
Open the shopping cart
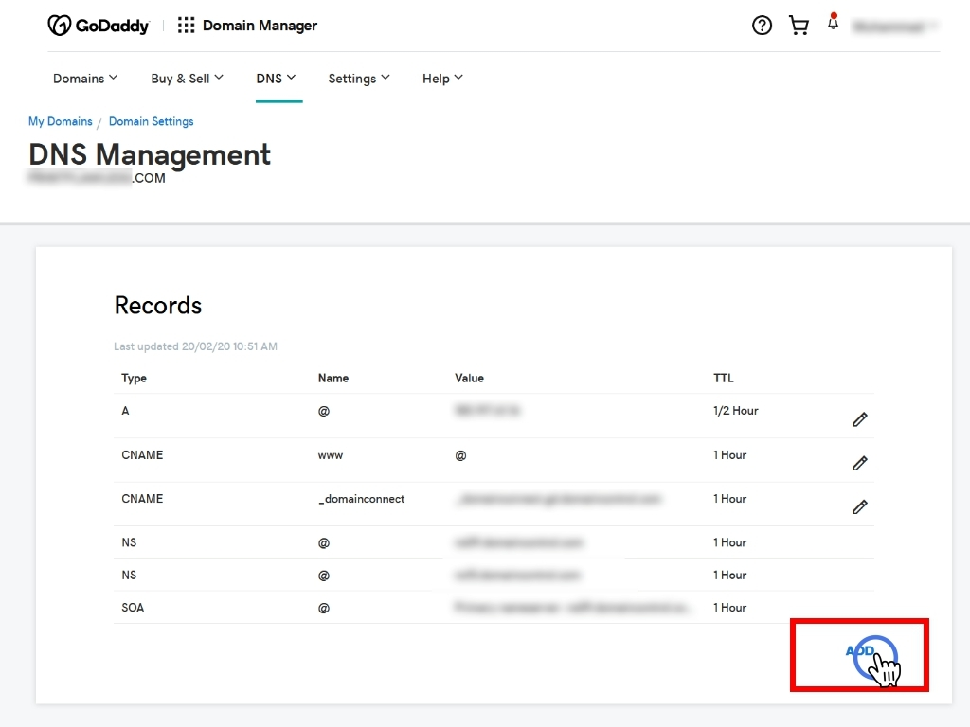coord(799,26)
